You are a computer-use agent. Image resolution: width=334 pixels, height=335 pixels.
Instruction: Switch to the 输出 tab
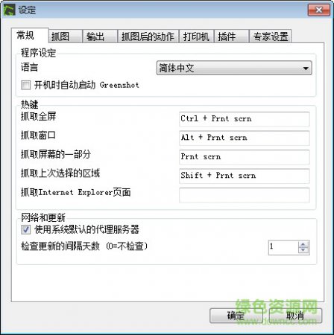tap(100, 36)
